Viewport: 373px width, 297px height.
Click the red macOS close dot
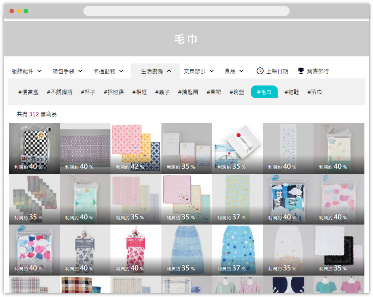12,11
